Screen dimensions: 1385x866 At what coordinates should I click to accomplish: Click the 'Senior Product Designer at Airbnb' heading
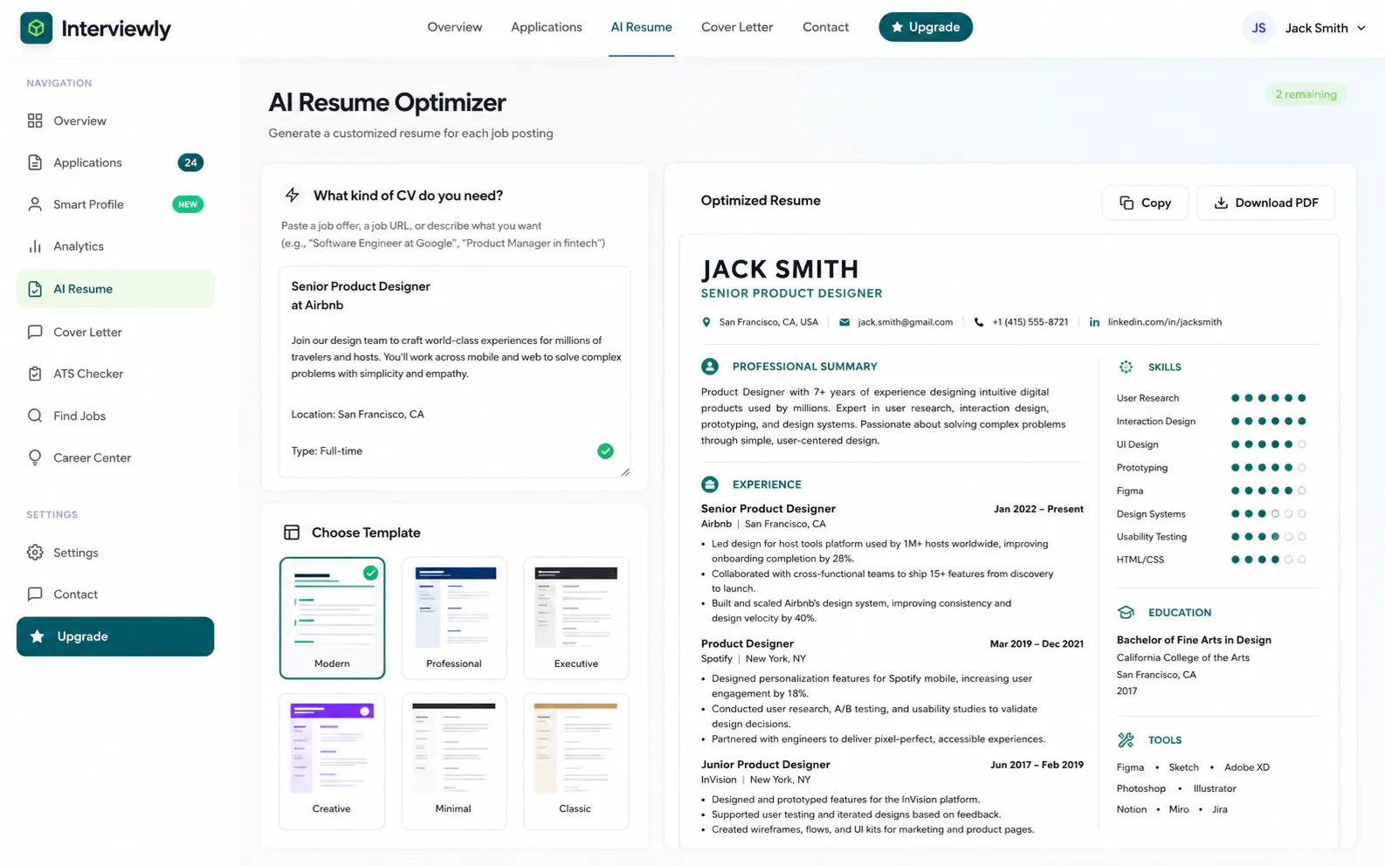click(x=361, y=296)
